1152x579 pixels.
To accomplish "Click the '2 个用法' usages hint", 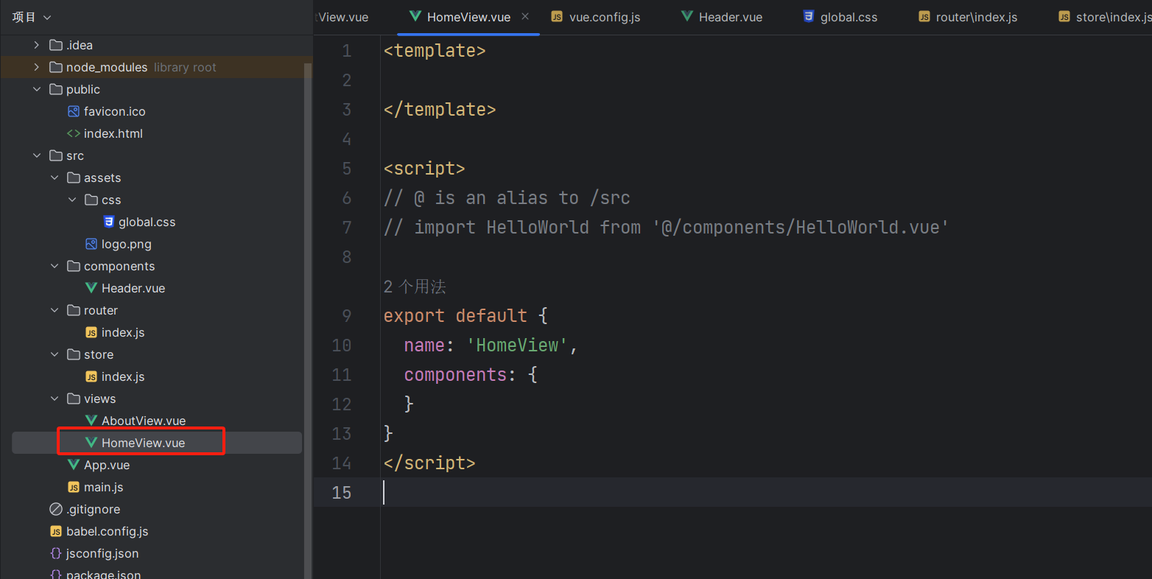I will point(415,287).
